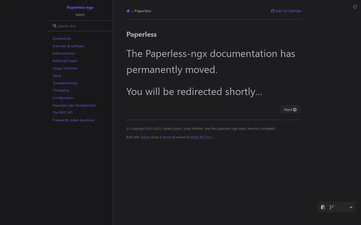
Task: Select Usage Overview in sidebar
Action: click(65, 68)
